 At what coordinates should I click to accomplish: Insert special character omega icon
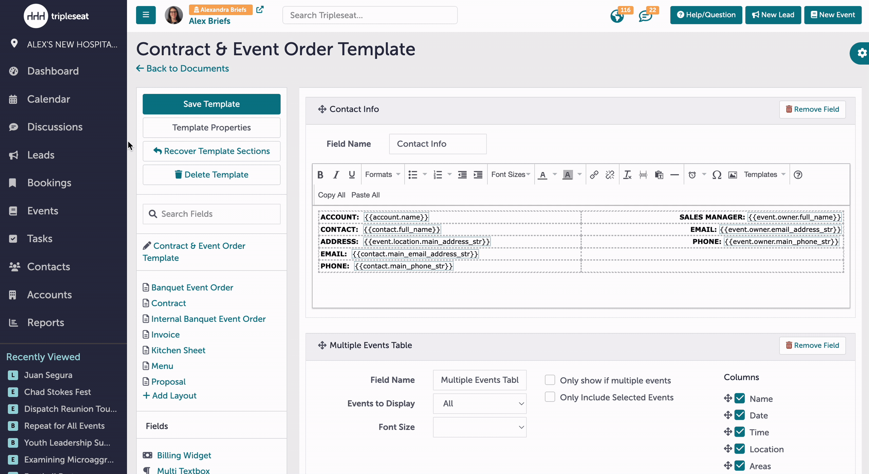[717, 175]
